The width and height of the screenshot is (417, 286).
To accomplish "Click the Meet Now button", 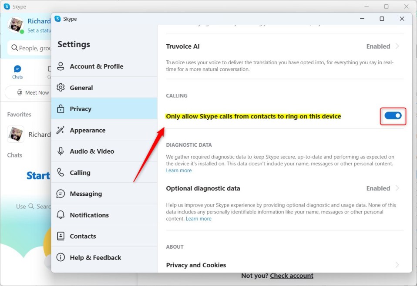I will (28, 92).
